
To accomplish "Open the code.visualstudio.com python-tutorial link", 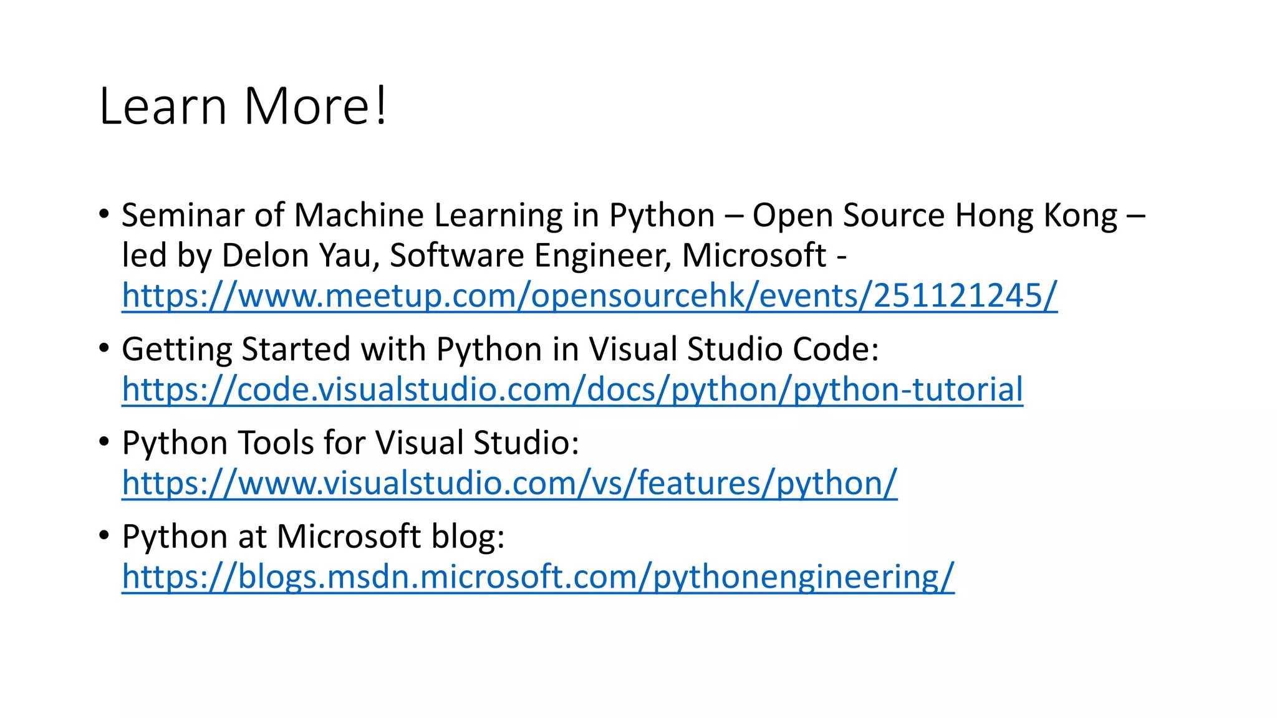I will click(x=572, y=390).
